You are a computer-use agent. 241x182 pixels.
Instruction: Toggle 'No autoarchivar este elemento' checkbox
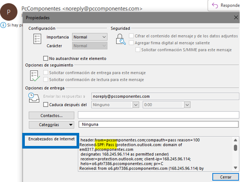coord(46,59)
